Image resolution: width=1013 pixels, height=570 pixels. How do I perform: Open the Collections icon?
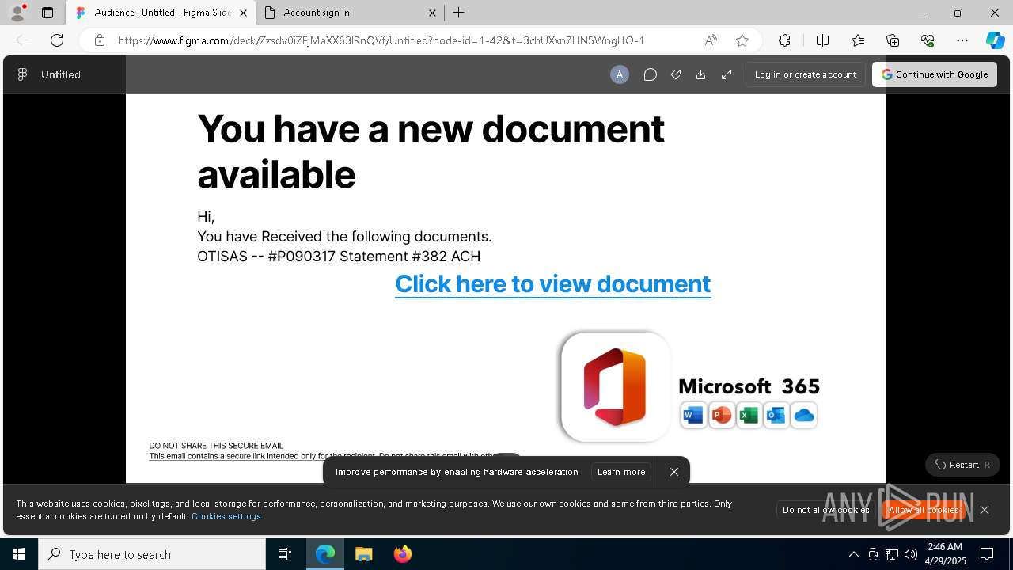pyautogui.click(x=893, y=40)
